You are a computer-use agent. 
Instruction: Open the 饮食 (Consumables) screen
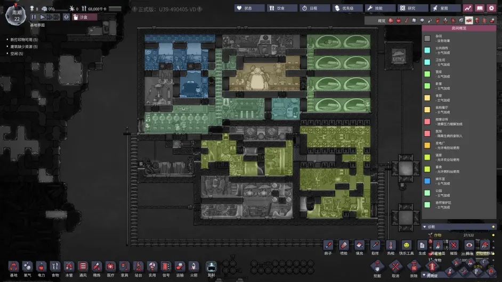(282, 8)
